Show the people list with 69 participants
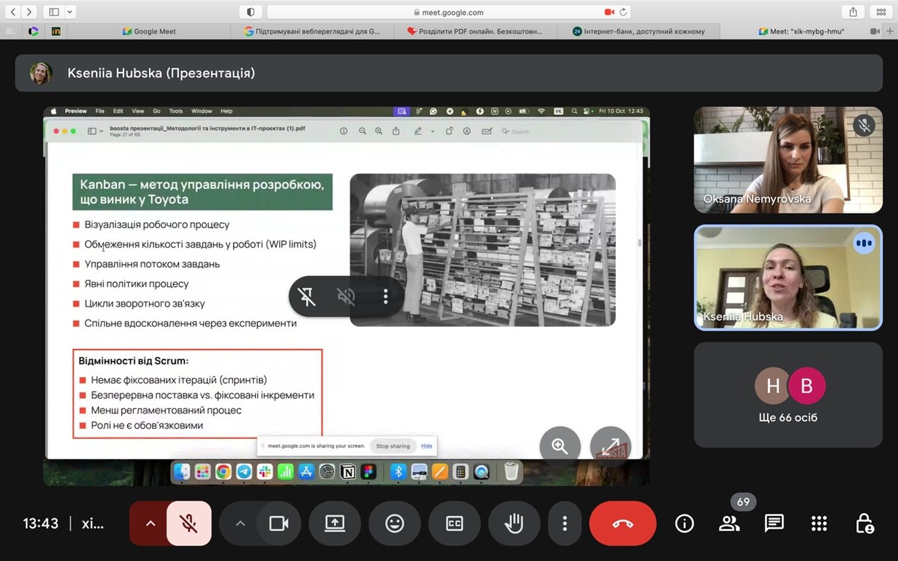 coord(729,524)
